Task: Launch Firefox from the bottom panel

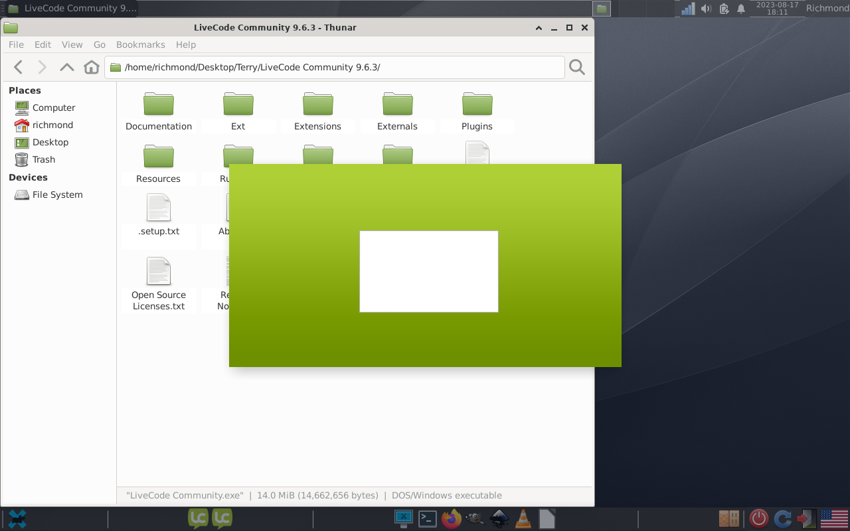Action: tap(452, 518)
